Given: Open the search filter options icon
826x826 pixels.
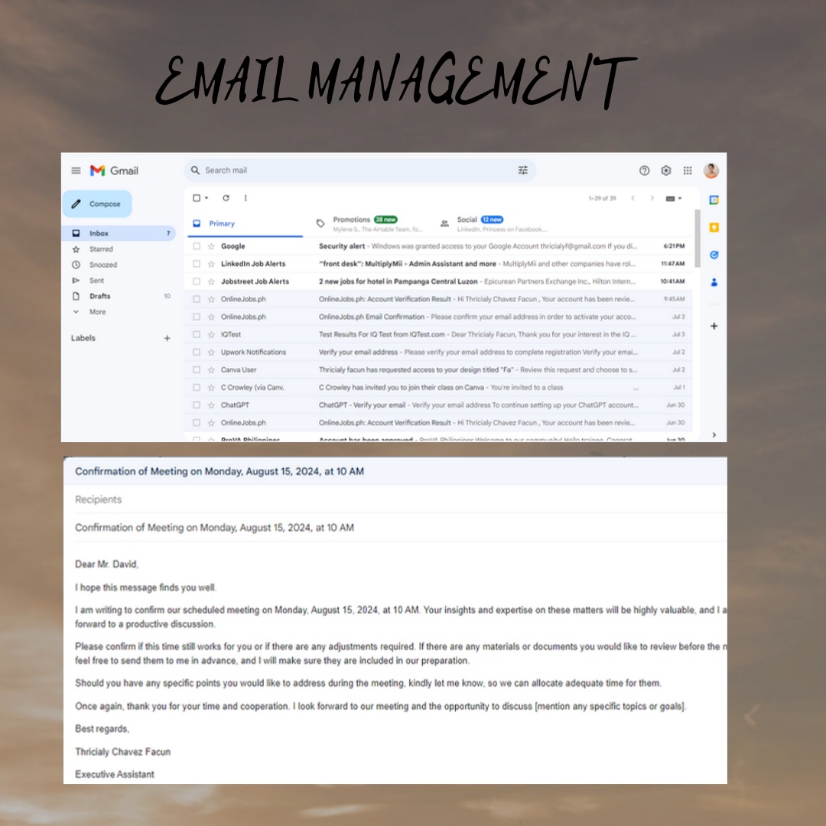Looking at the screenshot, I should click(x=522, y=170).
